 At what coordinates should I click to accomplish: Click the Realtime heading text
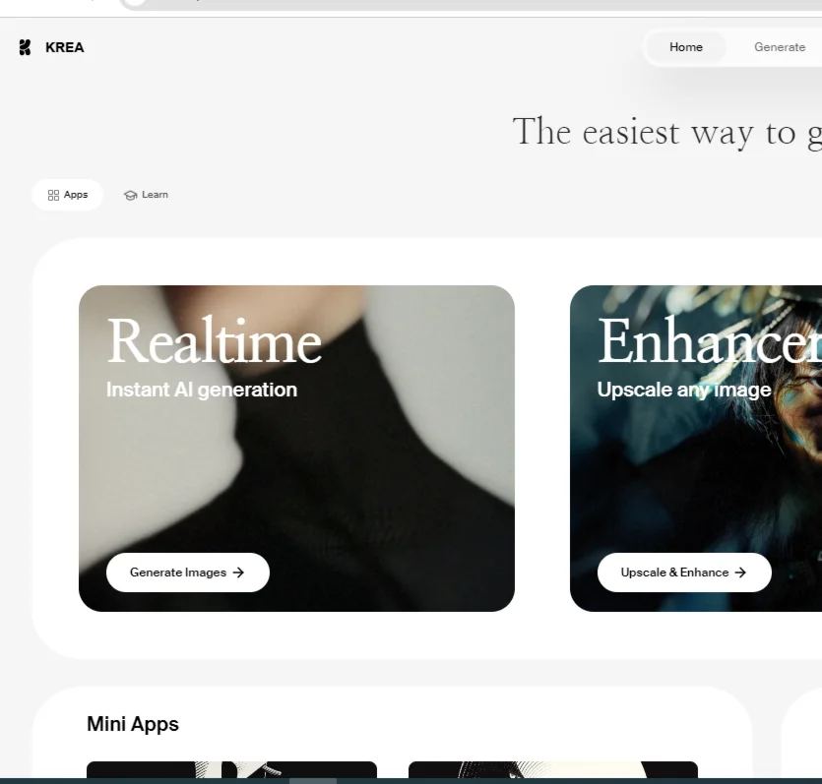point(214,341)
